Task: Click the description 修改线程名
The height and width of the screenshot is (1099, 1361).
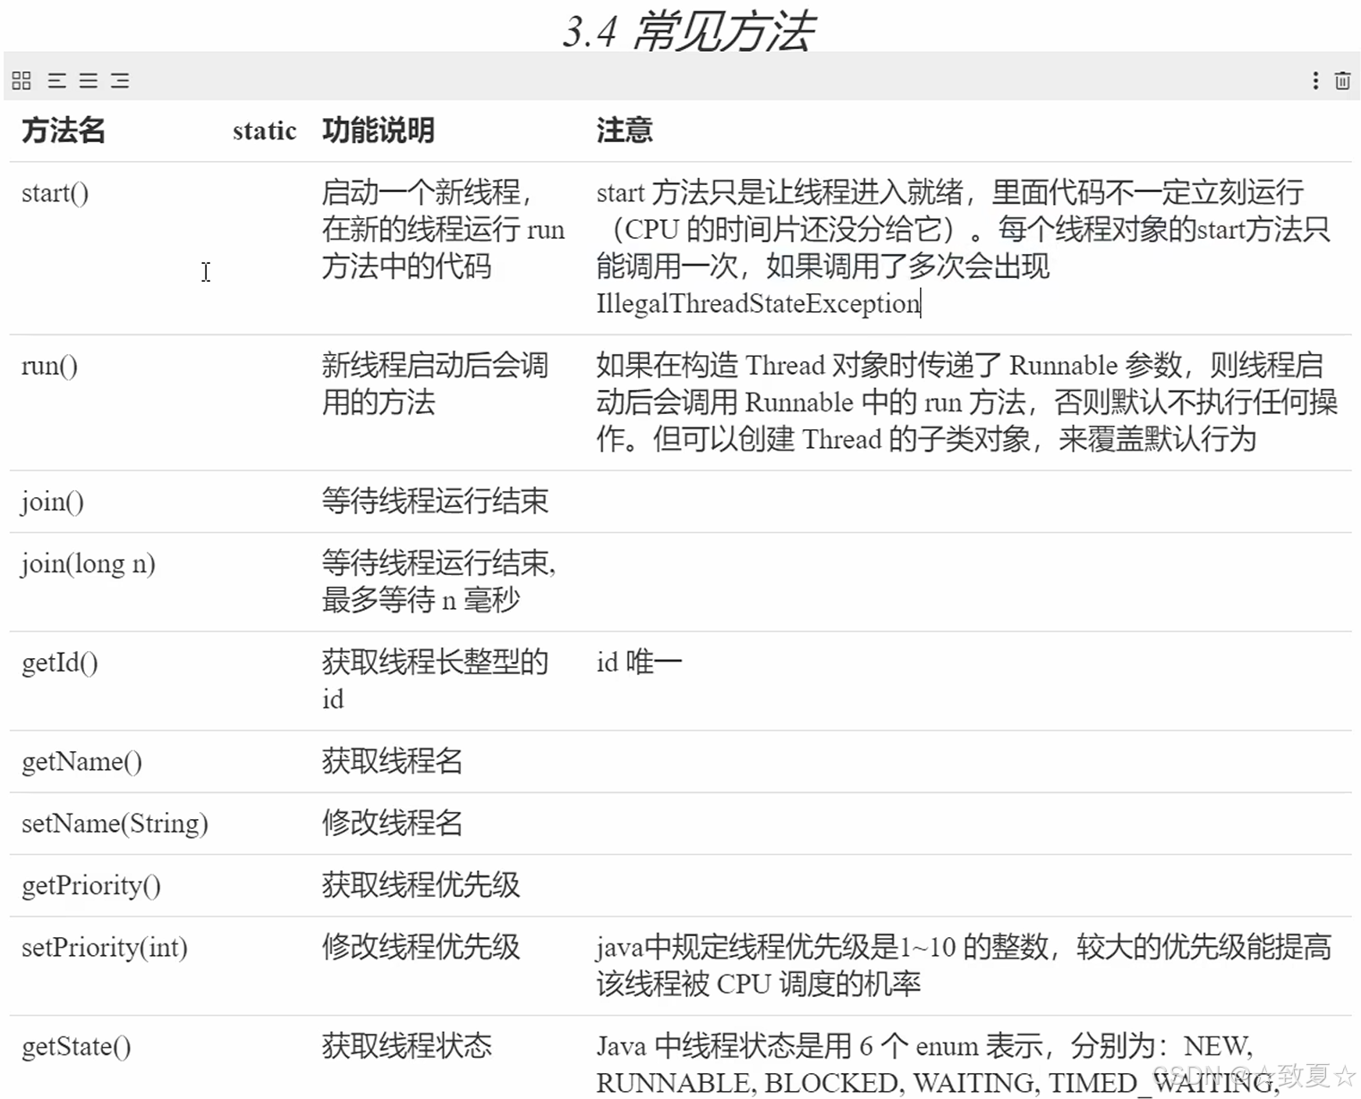Action: click(x=392, y=823)
